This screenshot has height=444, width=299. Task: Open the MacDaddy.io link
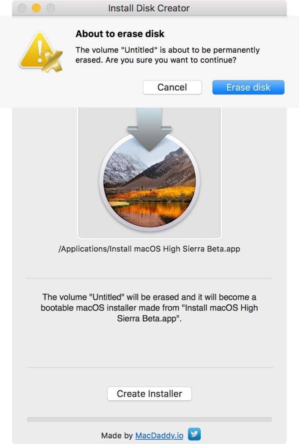(x=159, y=435)
